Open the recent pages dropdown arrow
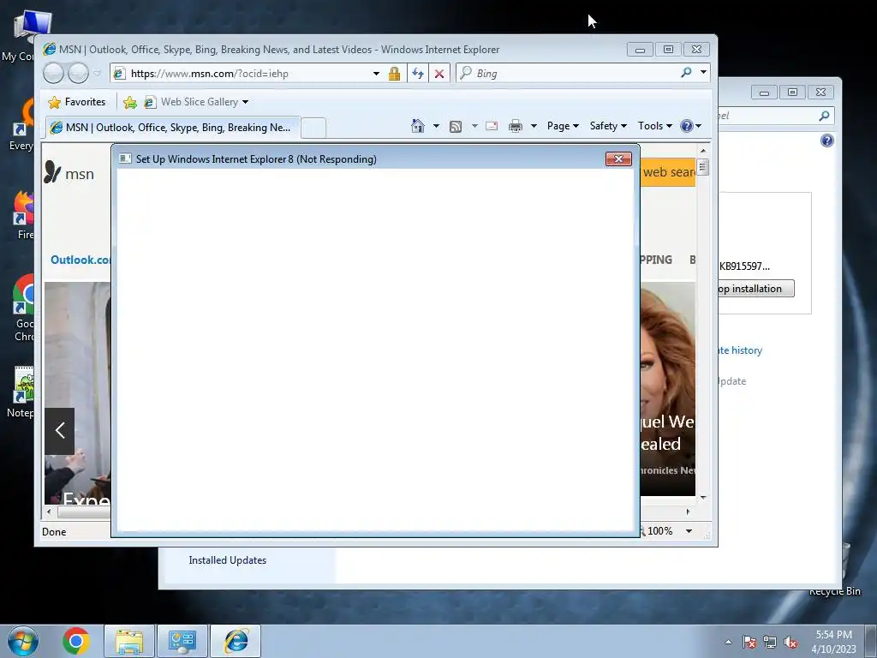 click(x=97, y=74)
